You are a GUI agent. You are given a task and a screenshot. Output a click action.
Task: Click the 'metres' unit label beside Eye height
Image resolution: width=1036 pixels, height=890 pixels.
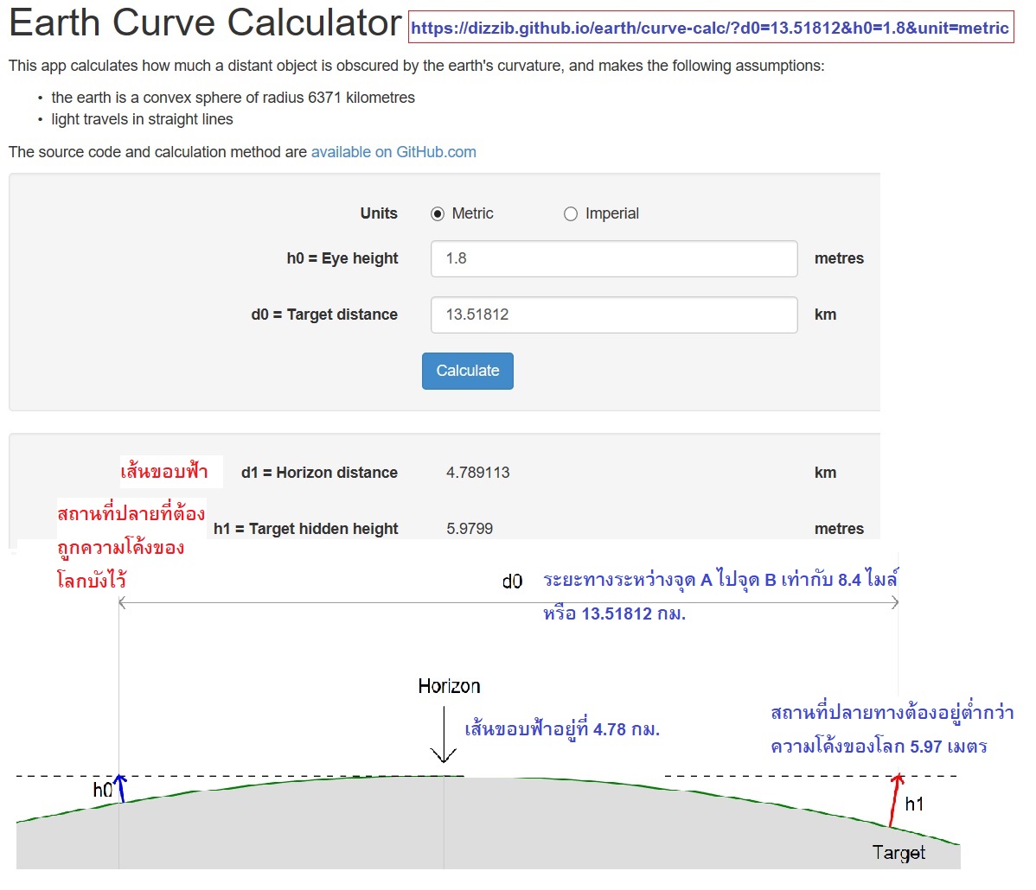point(838,257)
